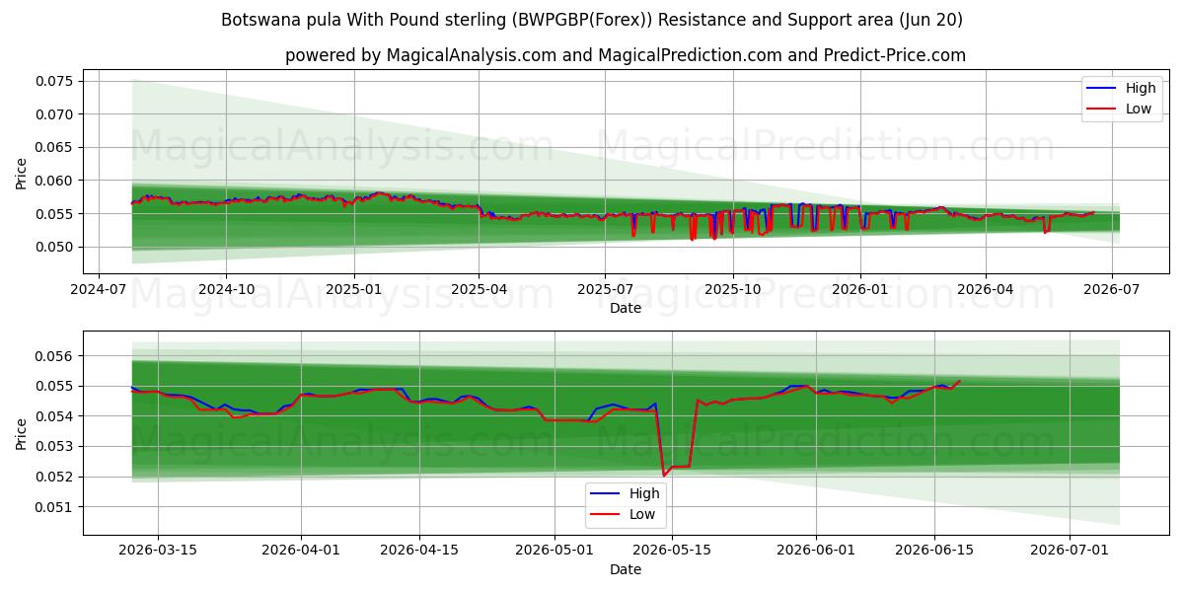This screenshot has width=1184, height=592.
Task: Click the 2026-04-15 date tick
Action: [419, 552]
